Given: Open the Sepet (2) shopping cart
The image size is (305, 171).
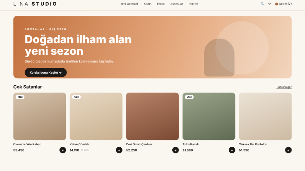Looking at the screenshot, I should [283, 4].
